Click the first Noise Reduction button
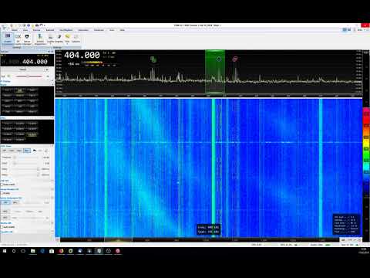Viewport: 370px width, 278px height. point(5,202)
